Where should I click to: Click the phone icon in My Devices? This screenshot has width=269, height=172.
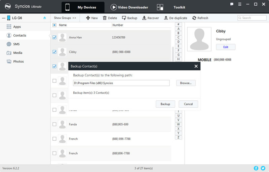[68, 7]
